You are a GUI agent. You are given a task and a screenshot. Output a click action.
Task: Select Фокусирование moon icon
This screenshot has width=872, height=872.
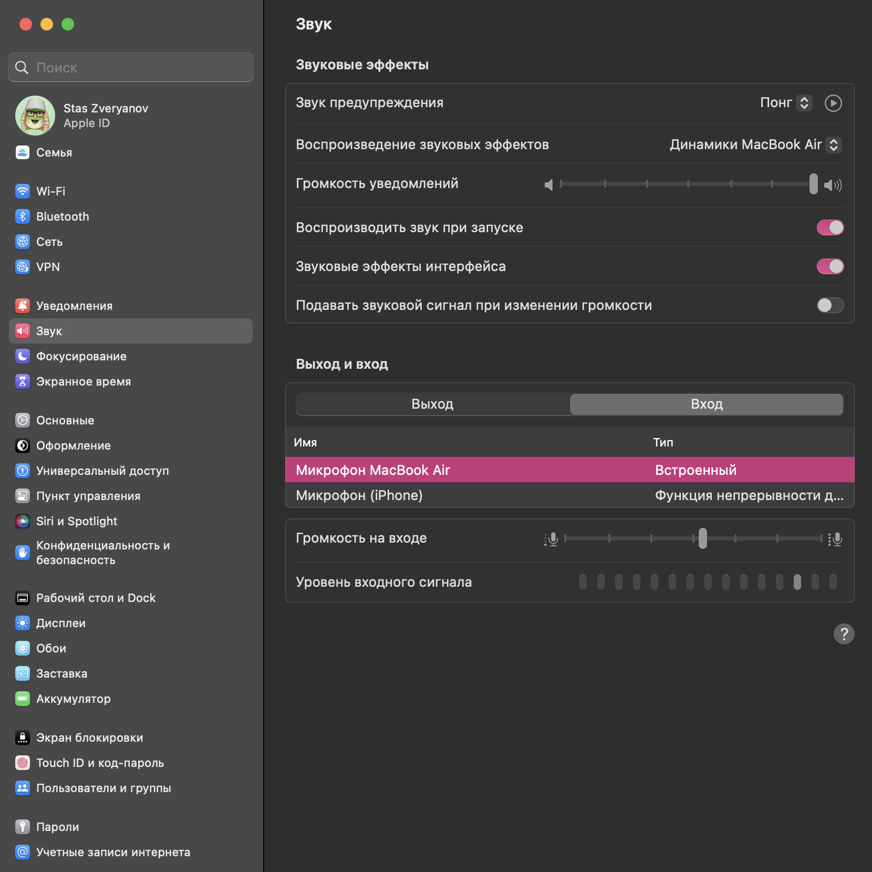23,356
